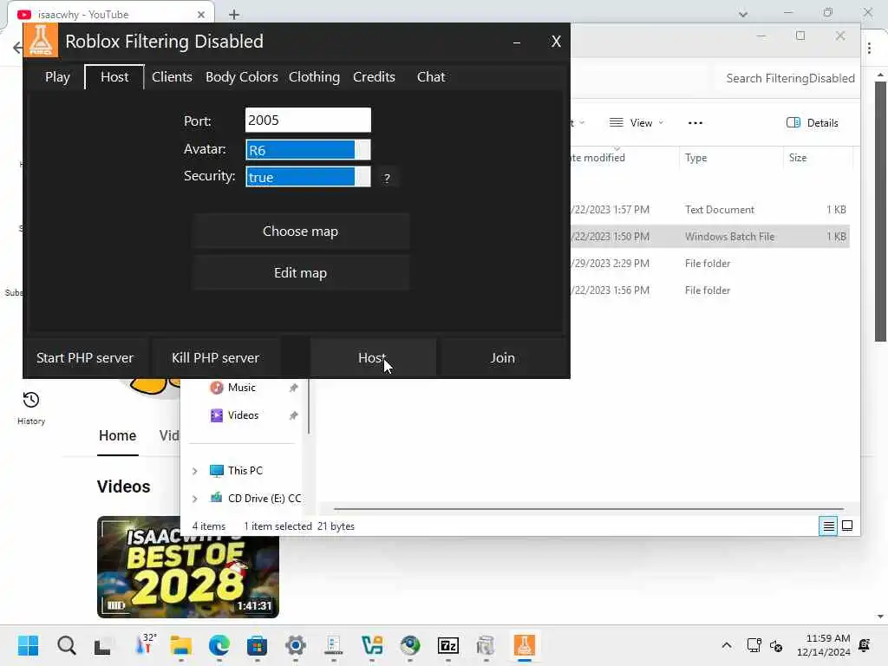
Task: Switch to the Play tab
Action: coord(57,77)
